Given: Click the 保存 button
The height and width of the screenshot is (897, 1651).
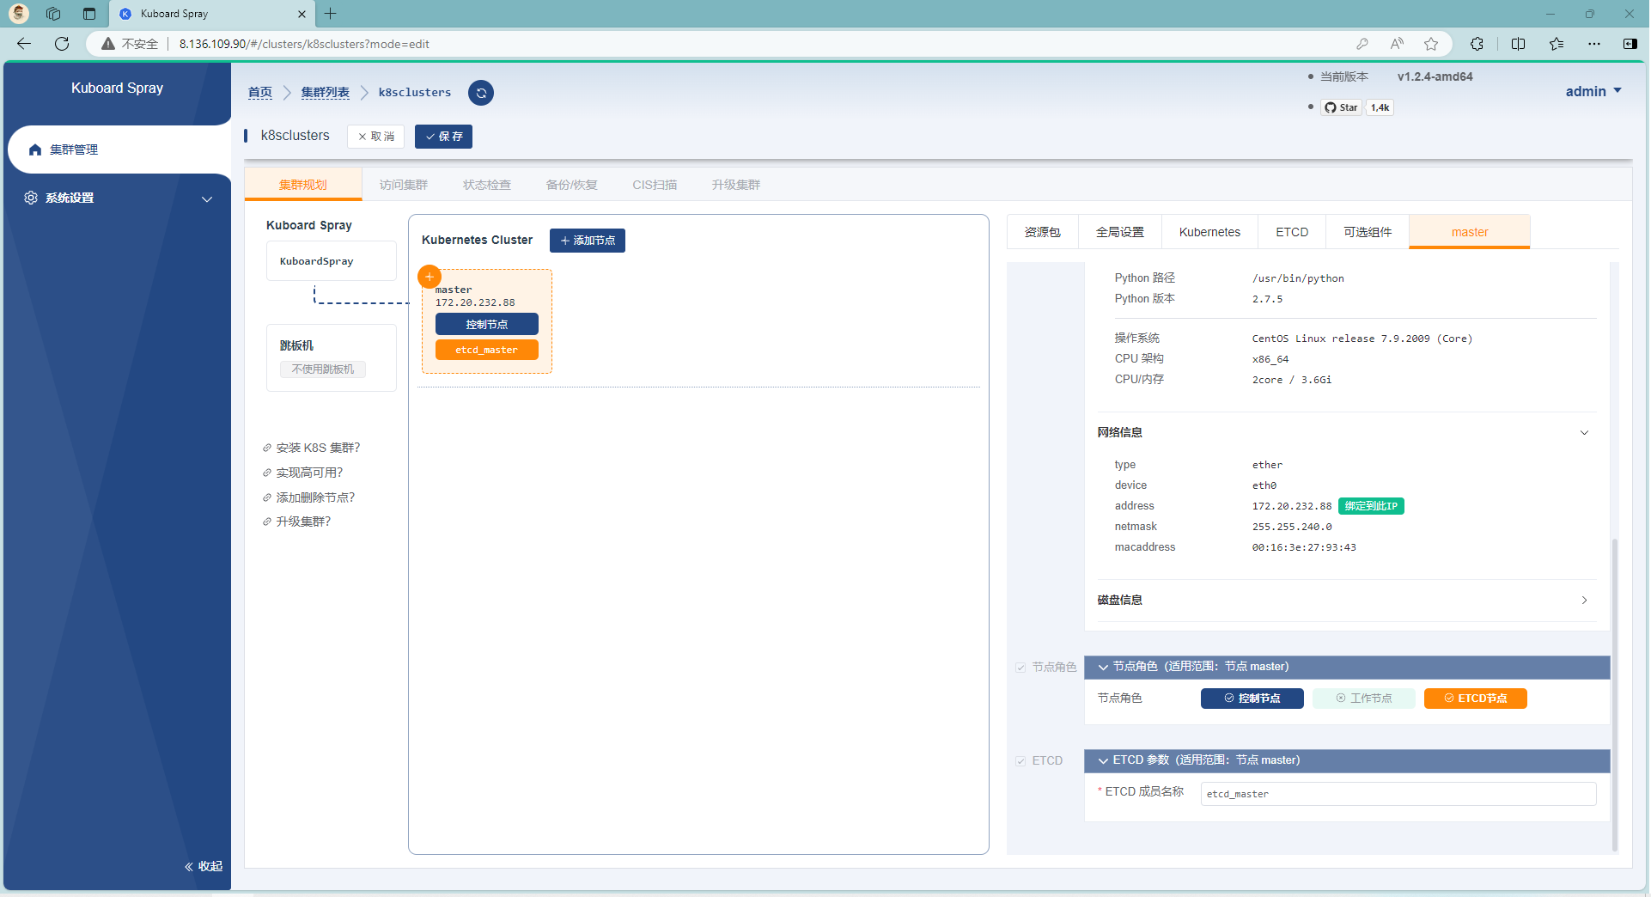Looking at the screenshot, I should point(443,137).
